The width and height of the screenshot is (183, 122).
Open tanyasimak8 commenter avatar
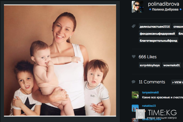point(135,95)
